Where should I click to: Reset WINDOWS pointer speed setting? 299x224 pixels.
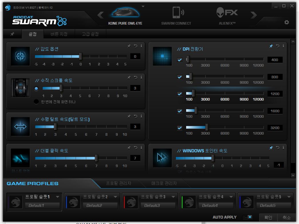278,147
